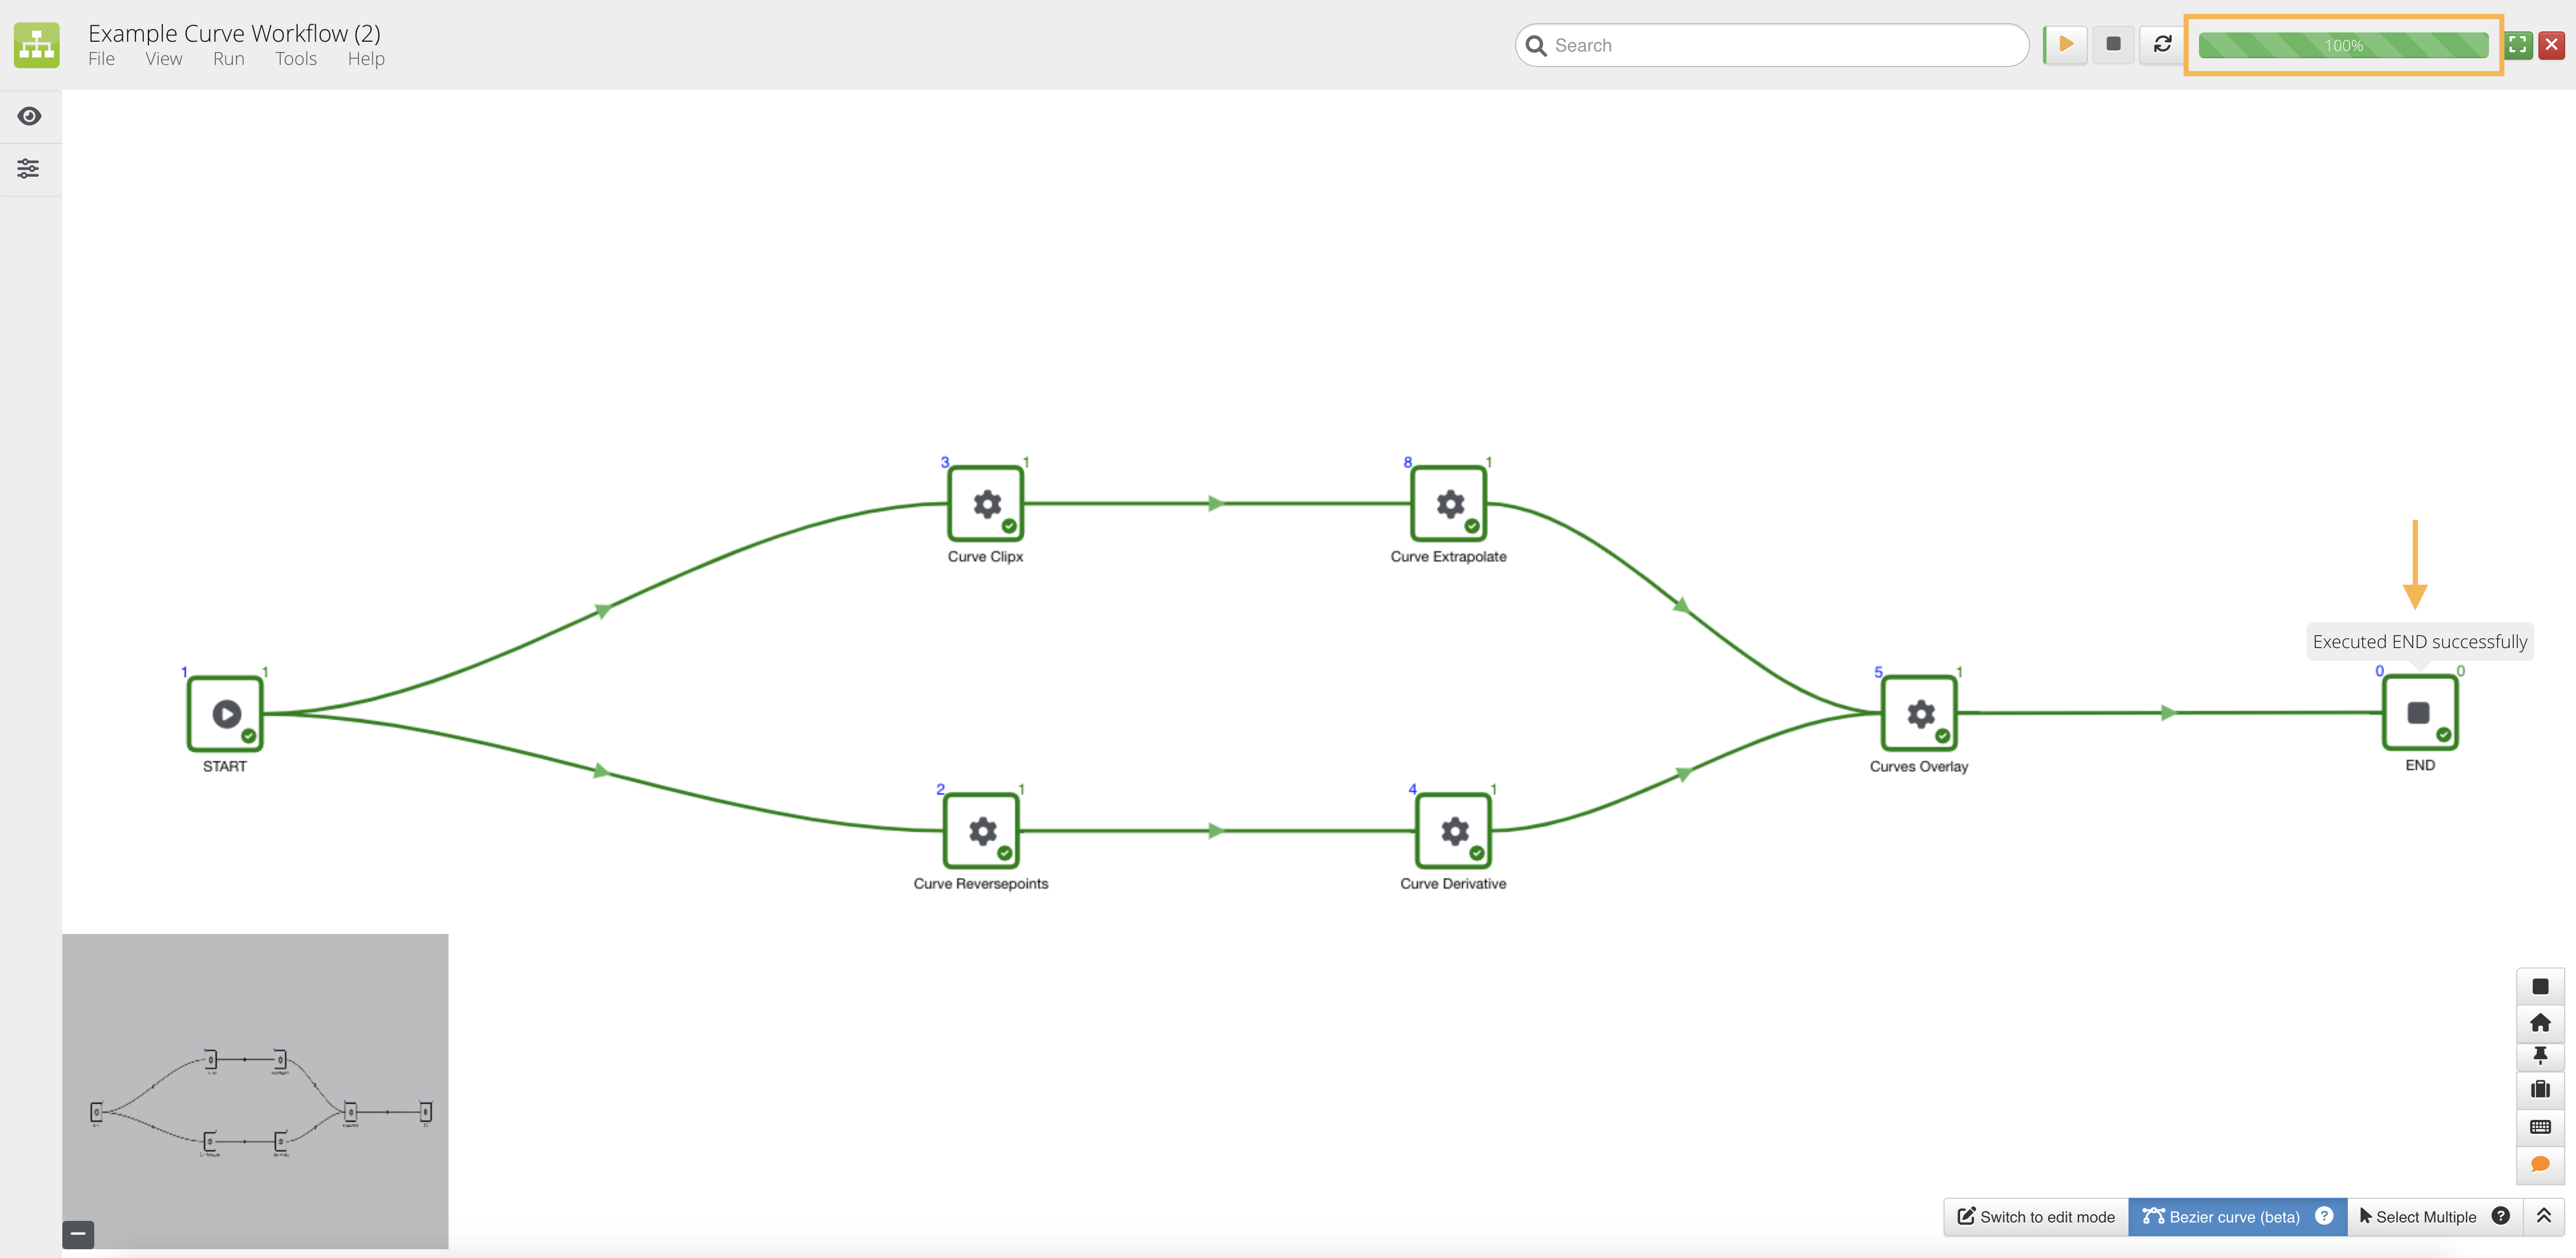Image resolution: width=2576 pixels, height=1258 pixels.
Task: Click the minimap overview thumbnail
Action: 255,1091
